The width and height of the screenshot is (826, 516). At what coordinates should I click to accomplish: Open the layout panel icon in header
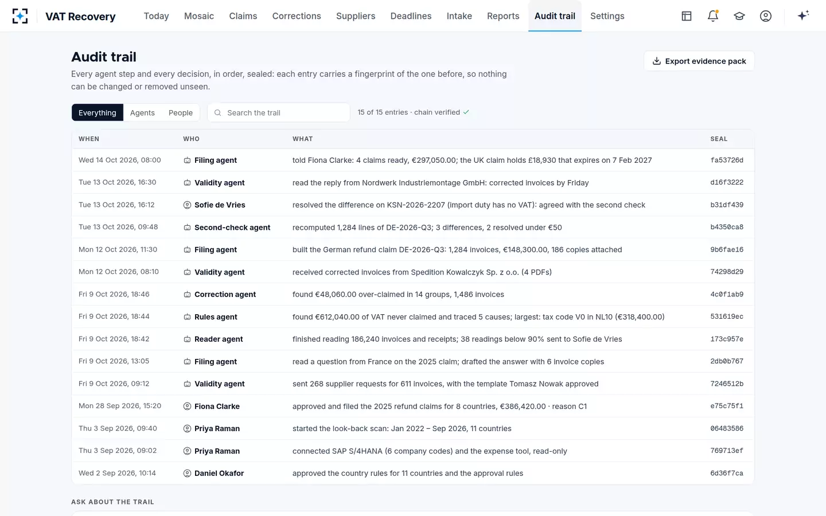click(687, 16)
